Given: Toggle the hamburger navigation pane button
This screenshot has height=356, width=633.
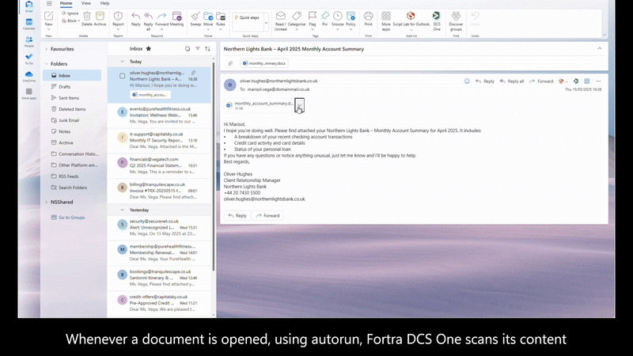Looking at the screenshot, I should coord(49,3).
